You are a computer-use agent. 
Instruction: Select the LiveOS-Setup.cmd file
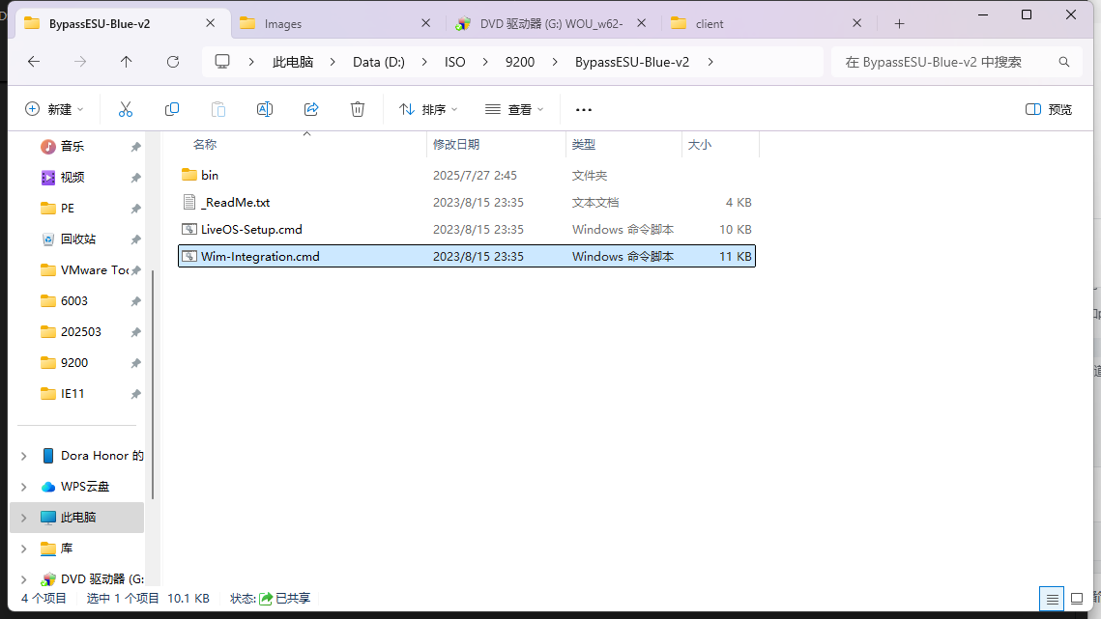(251, 230)
